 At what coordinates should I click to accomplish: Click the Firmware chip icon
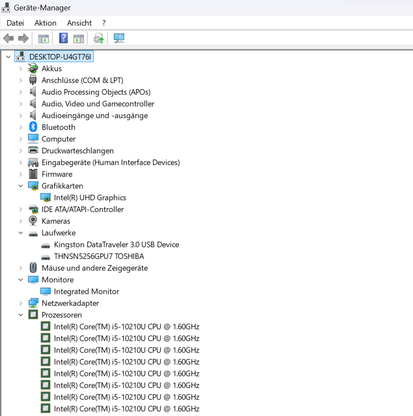point(33,174)
